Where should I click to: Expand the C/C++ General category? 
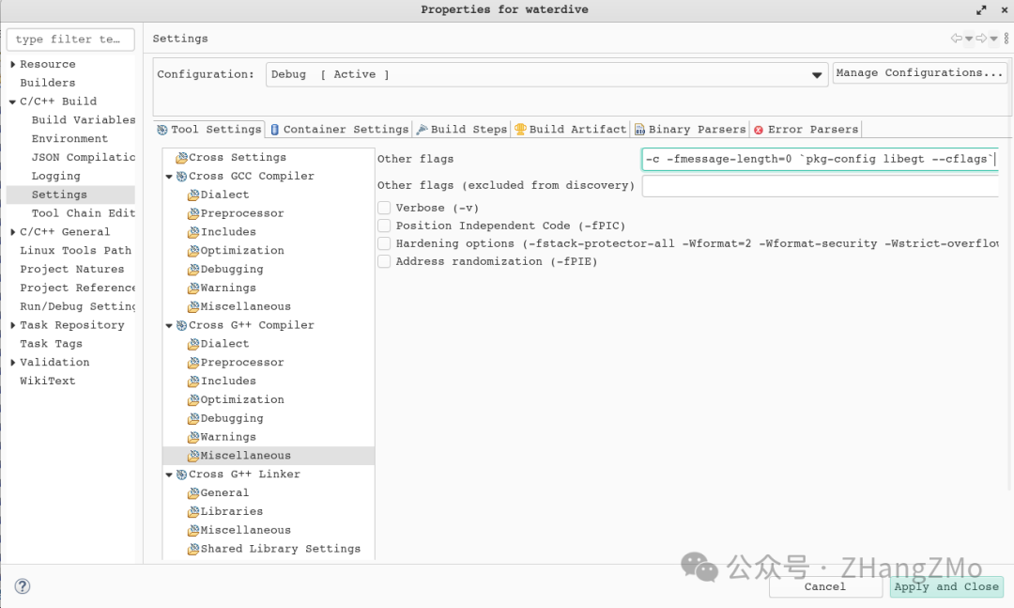click(13, 232)
